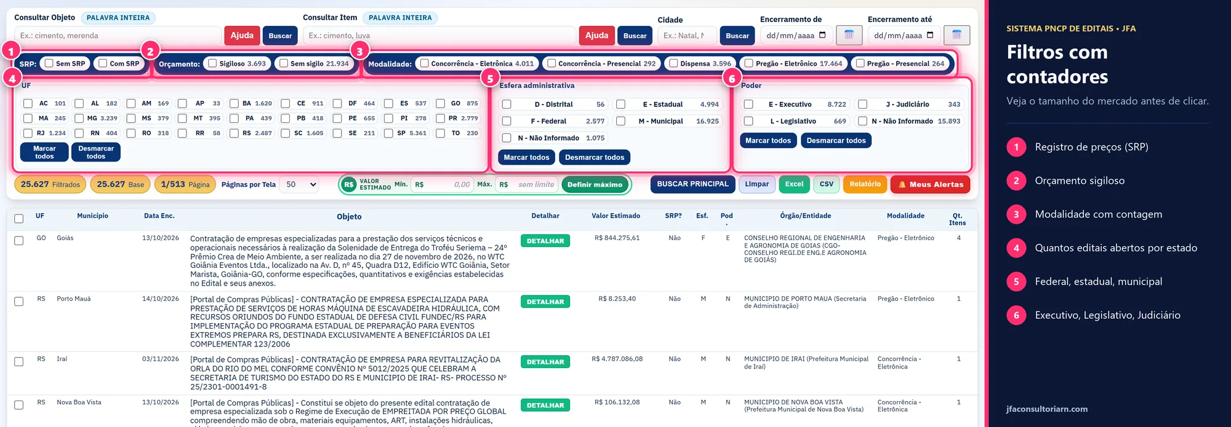
Task: Click the Mín. valor estimado field
Action: [x=442, y=184]
